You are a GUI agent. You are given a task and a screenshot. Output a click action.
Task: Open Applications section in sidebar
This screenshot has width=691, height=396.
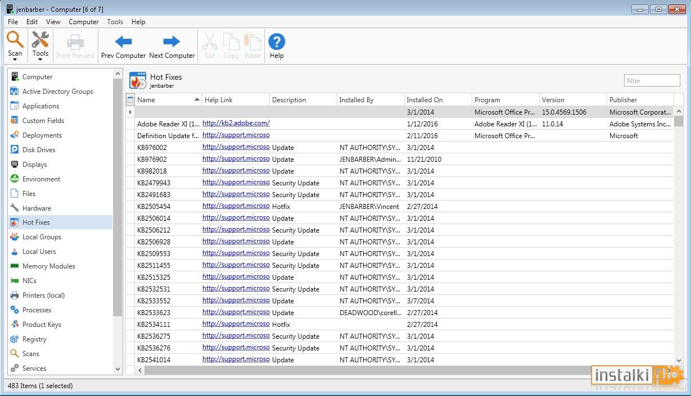[40, 106]
